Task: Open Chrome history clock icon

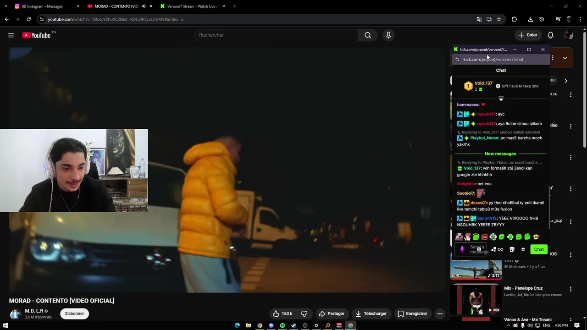Action: click(542, 19)
